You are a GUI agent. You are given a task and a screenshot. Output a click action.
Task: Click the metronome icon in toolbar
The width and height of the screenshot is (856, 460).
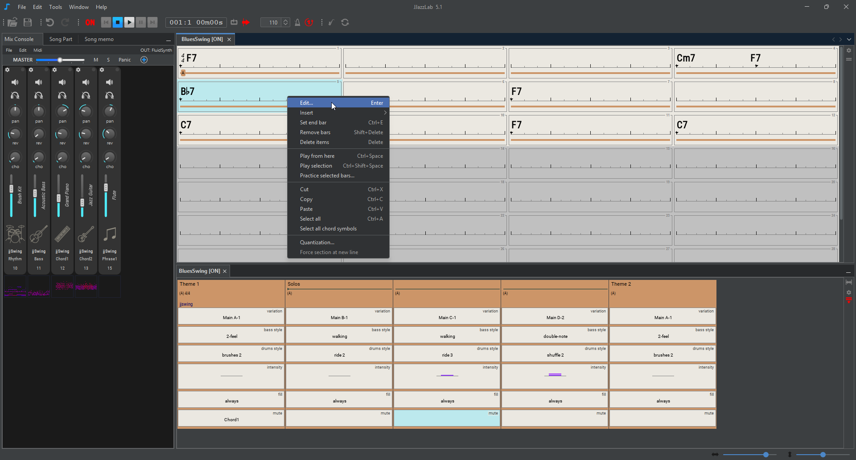[297, 22]
